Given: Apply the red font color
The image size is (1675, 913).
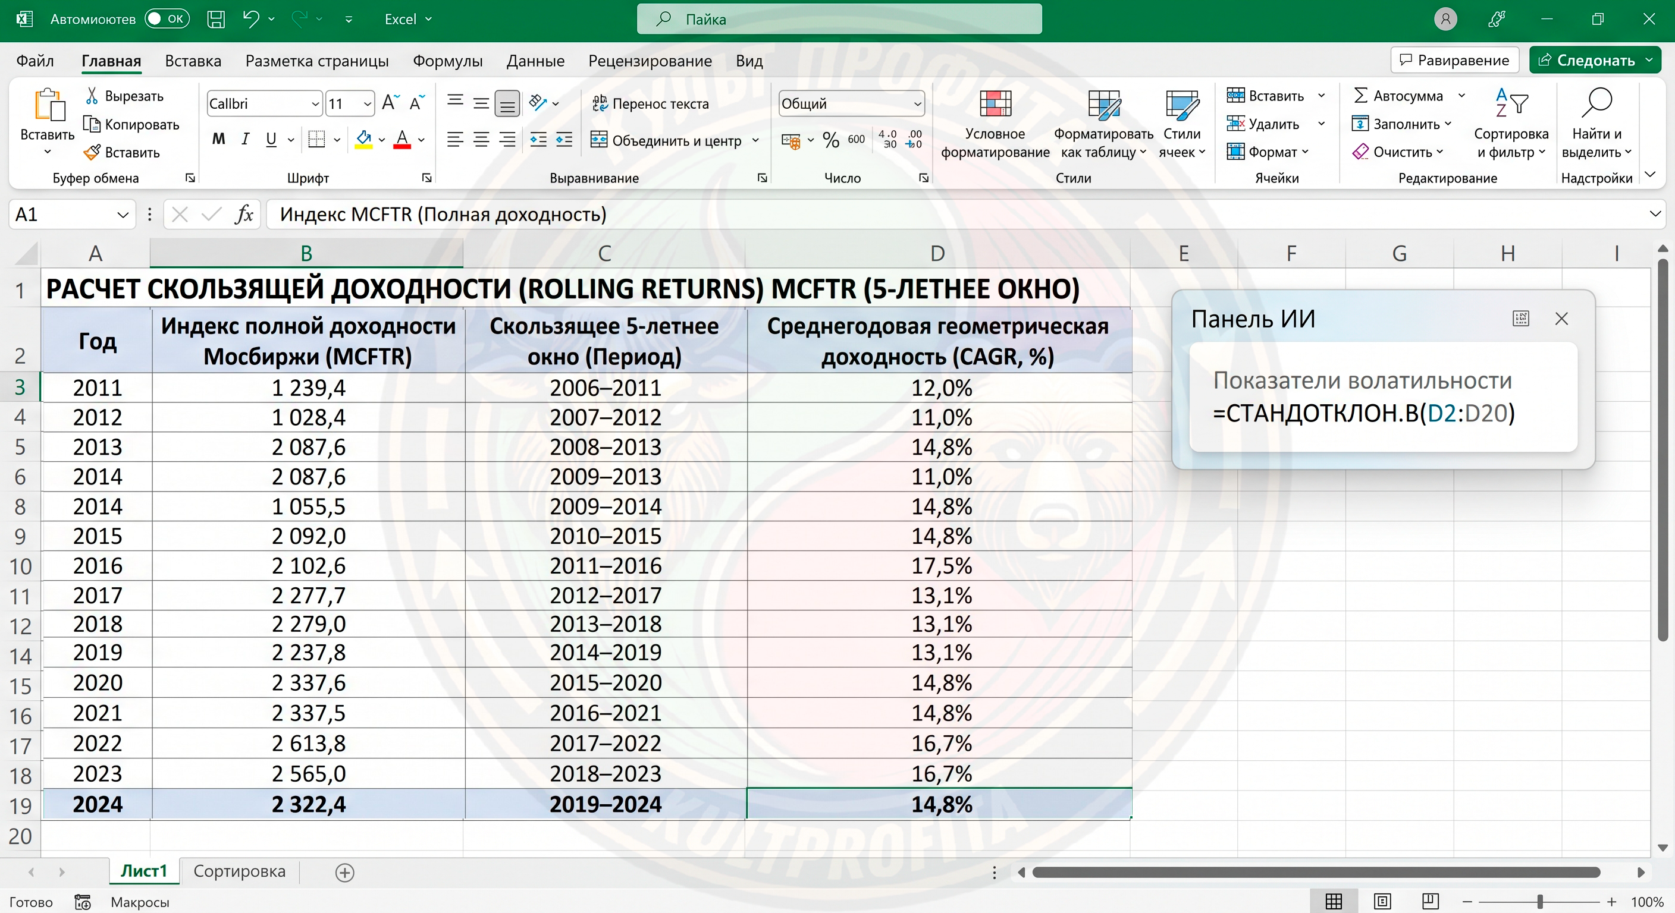Looking at the screenshot, I should point(403,139).
